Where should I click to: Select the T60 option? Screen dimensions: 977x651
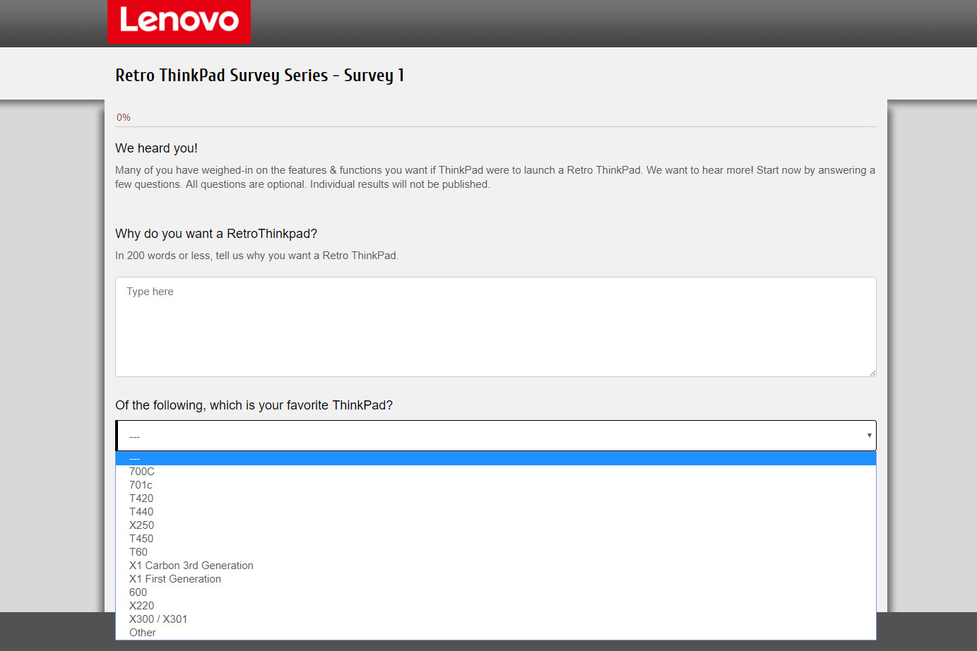[x=495, y=552]
